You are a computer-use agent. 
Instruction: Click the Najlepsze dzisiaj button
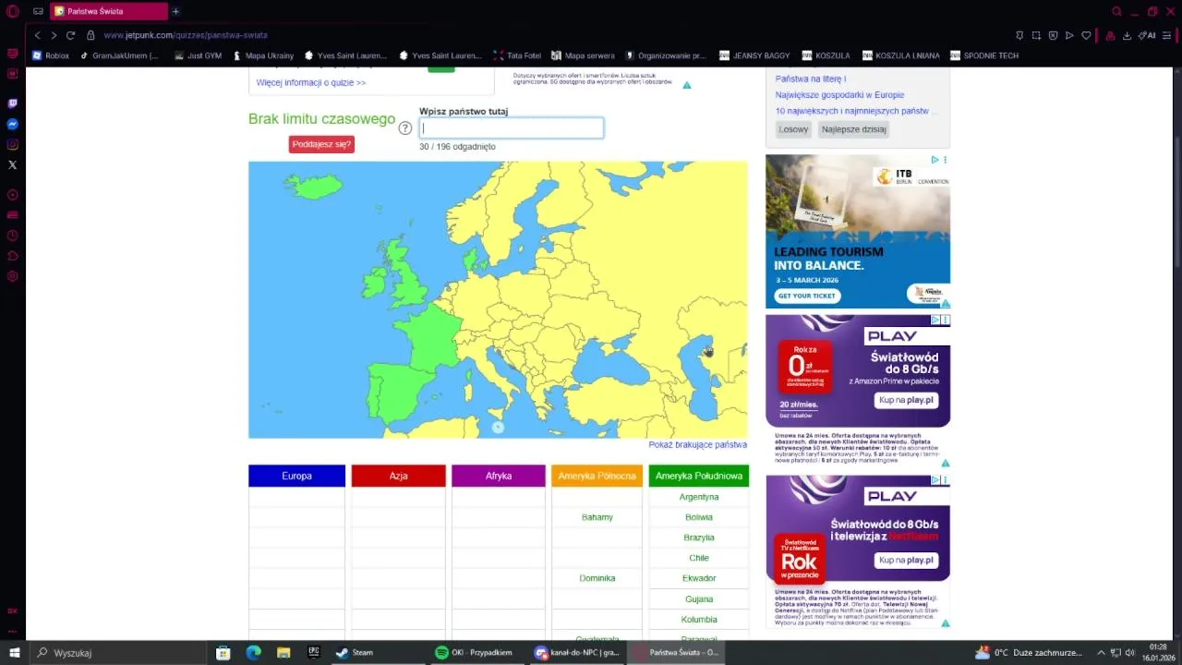click(x=854, y=129)
